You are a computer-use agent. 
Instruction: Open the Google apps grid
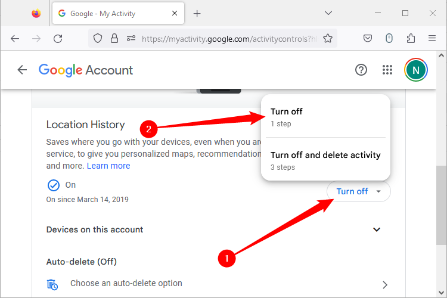tap(387, 70)
